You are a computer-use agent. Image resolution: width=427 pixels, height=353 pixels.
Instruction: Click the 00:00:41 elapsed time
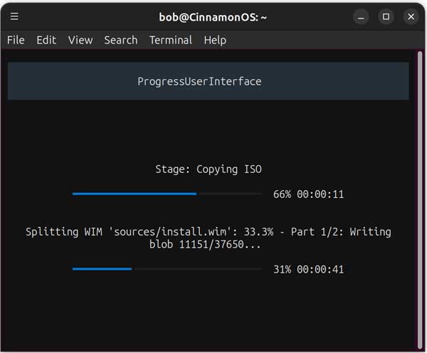(320, 270)
